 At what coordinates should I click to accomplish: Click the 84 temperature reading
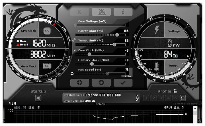(168, 54)
